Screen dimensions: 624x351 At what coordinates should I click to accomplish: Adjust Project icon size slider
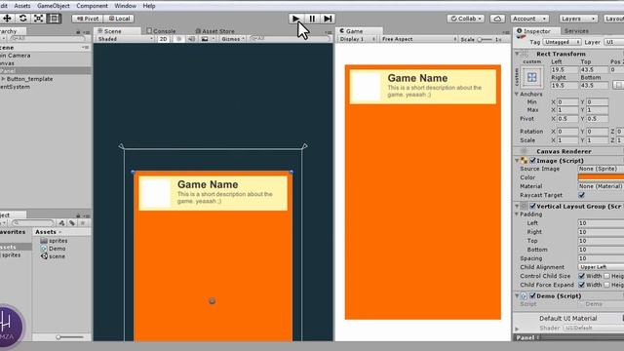[x=70, y=337]
